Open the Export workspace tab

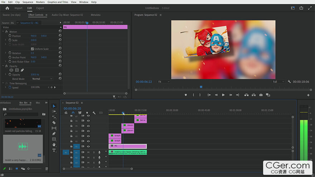40,8
